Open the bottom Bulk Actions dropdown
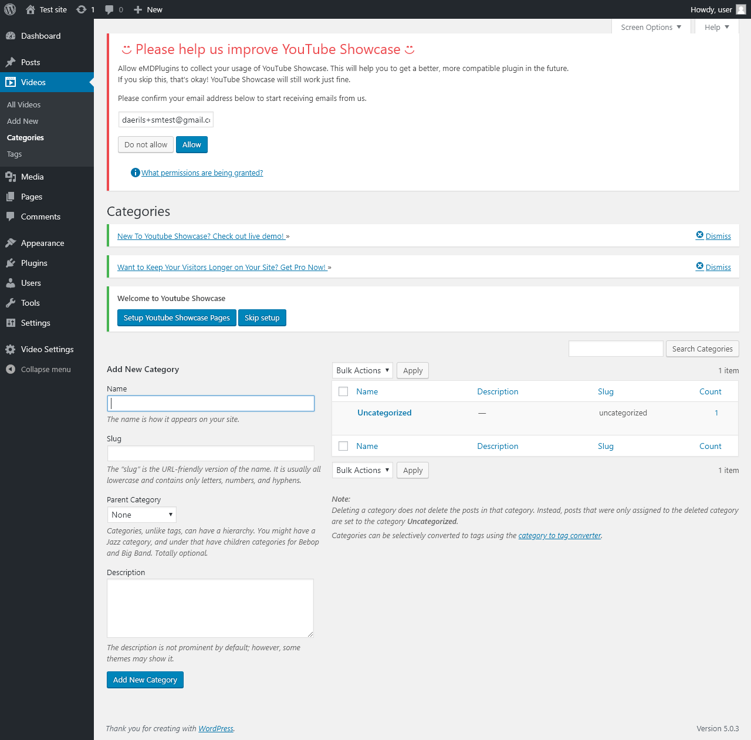This screenshot has width=751, height=740. point(363,470)
